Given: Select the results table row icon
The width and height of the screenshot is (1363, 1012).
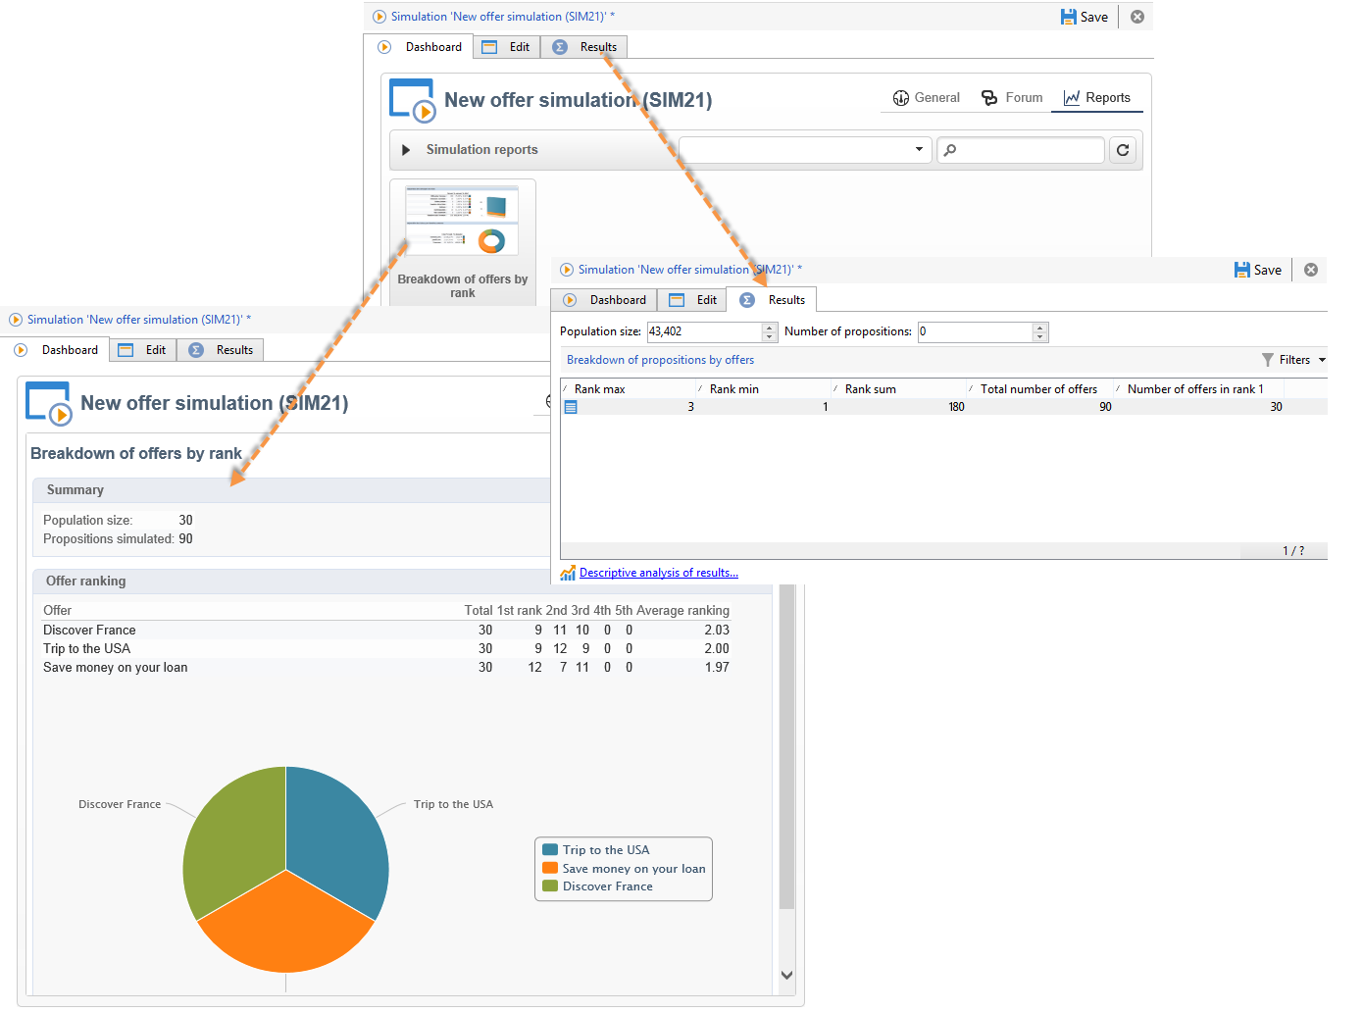Looking at the screenshot, I should pos(571,407).
